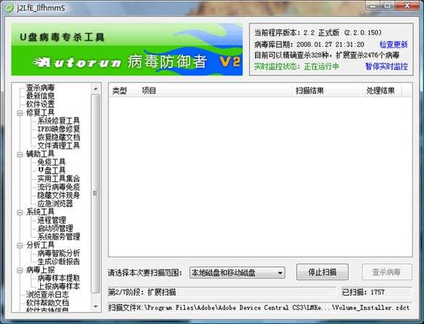Image resolution: width=424 pixels, height=324 pixels.
Task: Open 软件设置 in the tree
Action: [40, 104]
